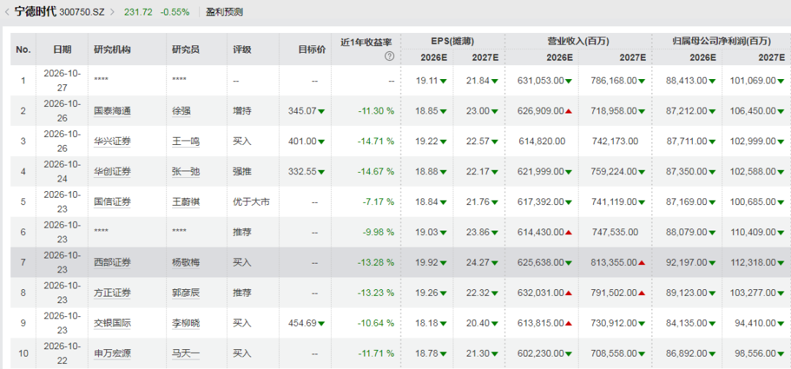Sort by the 研究员 column header
The height and width of the screenshot is (369, 791).
185,49
